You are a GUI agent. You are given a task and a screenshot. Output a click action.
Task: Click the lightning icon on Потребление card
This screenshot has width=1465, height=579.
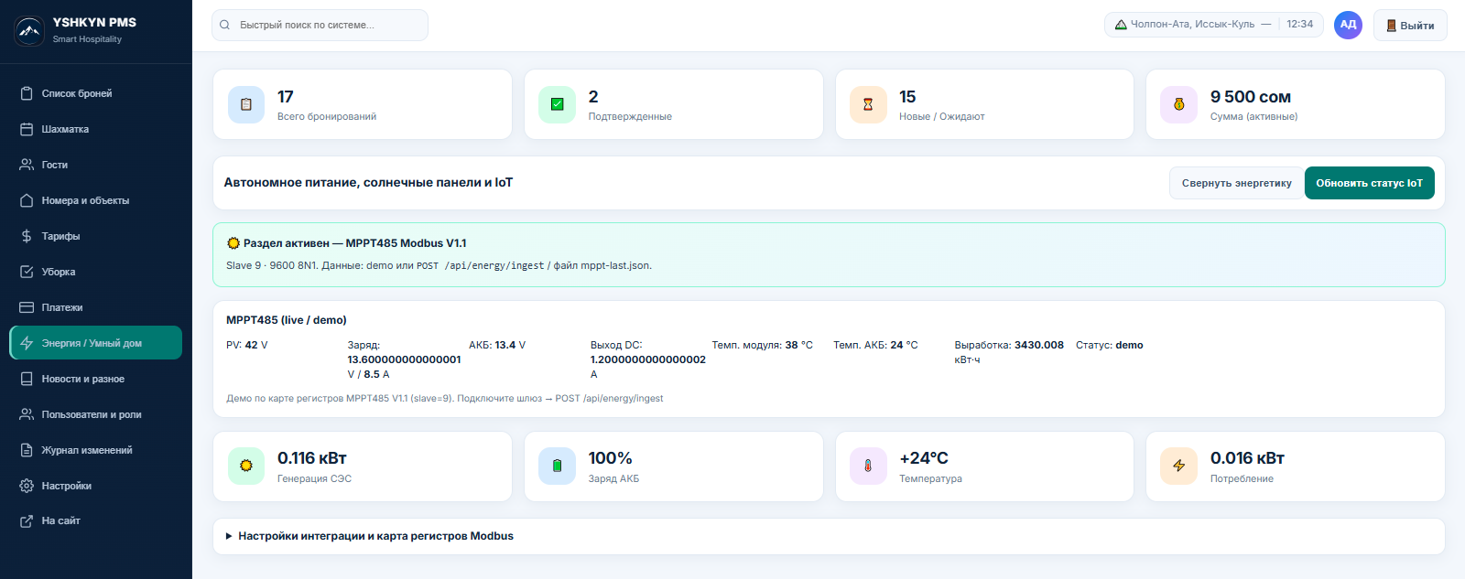[1178, 466]
